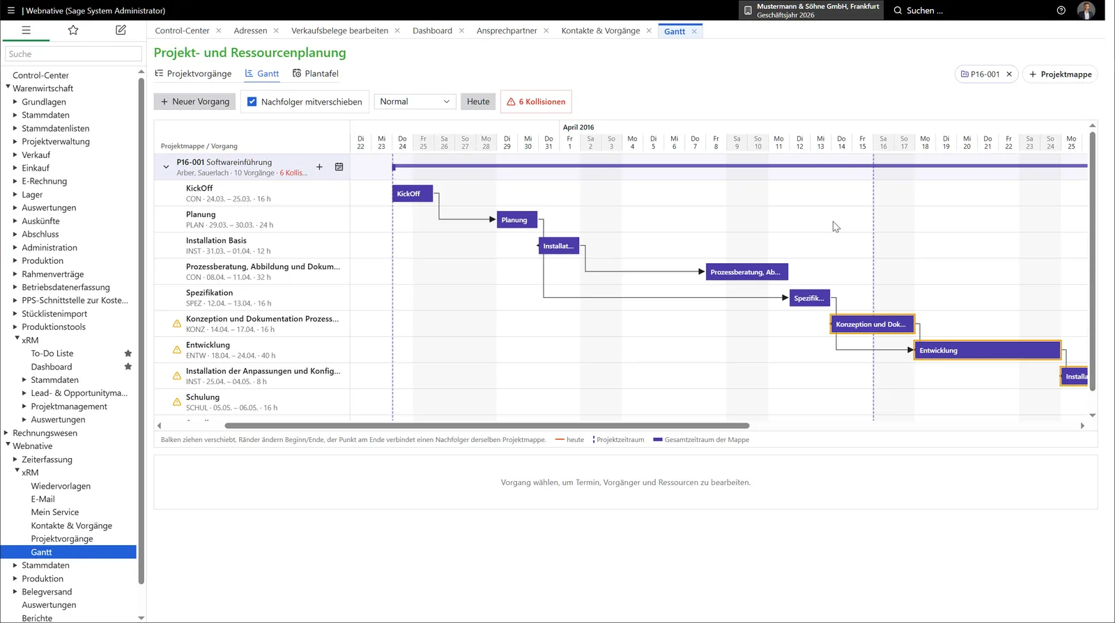Select the Entwicklung bar in Gantt chart
The width and height of the screenshot is (1115, 623).
[987, 350]
